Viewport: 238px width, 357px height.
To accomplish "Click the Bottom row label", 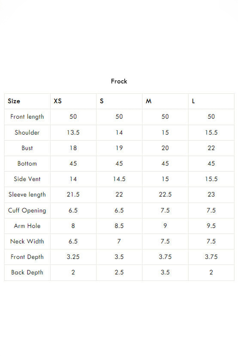I will (x=27, y=163).
